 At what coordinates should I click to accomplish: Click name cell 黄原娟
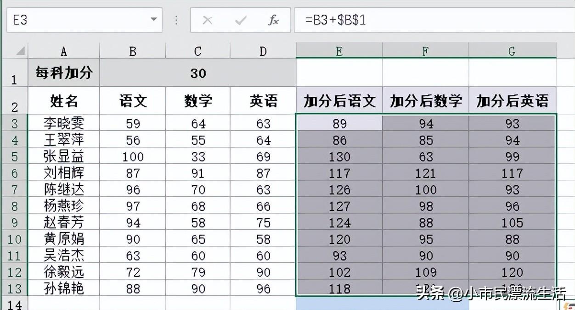click(x=64, y=239)
